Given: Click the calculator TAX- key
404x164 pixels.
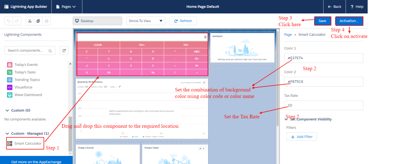Looking at the screenshot, I should pos(186,45).
